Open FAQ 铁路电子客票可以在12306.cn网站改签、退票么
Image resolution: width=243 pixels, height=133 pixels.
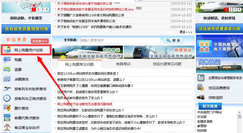91,80
